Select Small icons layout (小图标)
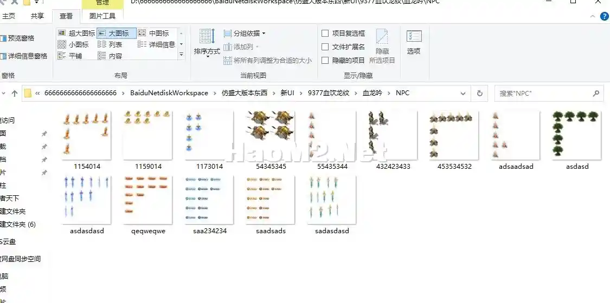The height and width of the screenshot is (303, 610). [74, 44]
